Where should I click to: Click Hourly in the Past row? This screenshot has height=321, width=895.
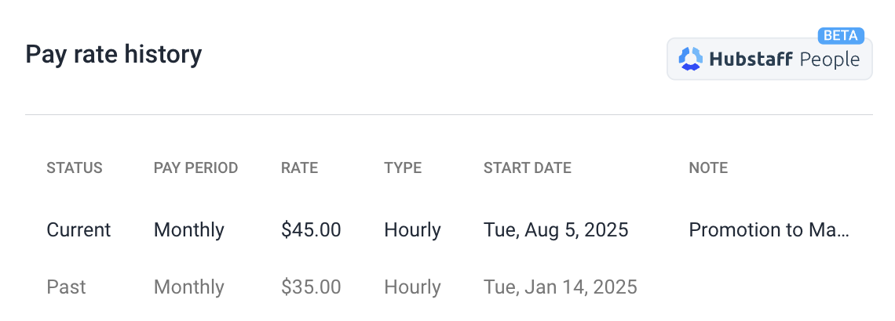(413, 287)
